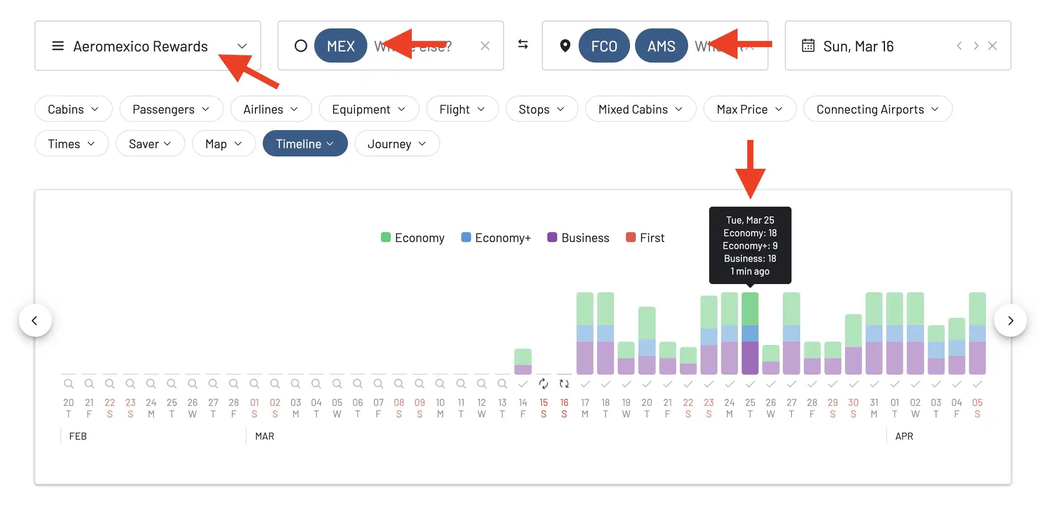Select the Mar 17 availability bar

[585, 333]
